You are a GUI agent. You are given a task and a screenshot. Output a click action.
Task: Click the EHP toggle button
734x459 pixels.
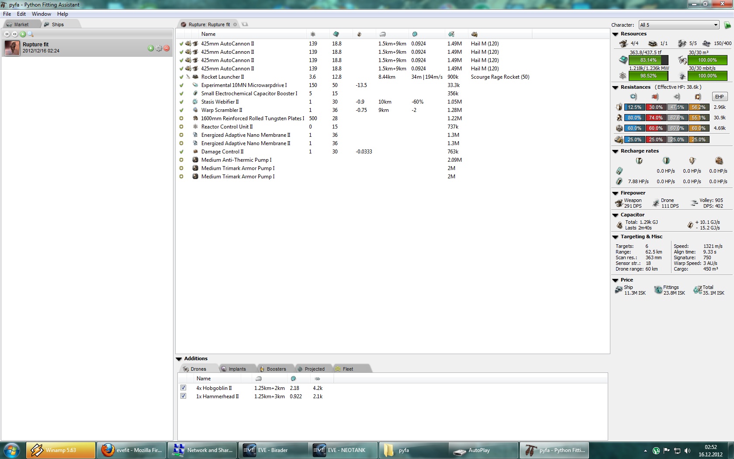tap(720, 97)
